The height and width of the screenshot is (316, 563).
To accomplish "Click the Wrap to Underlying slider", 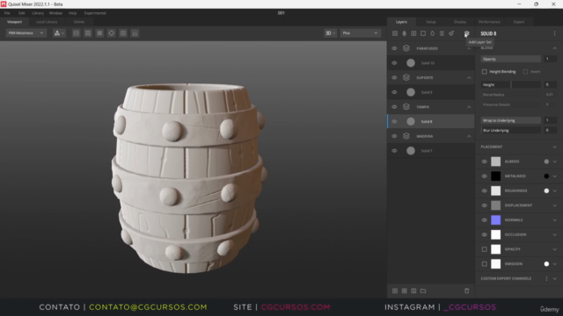I will pos(511,120).
